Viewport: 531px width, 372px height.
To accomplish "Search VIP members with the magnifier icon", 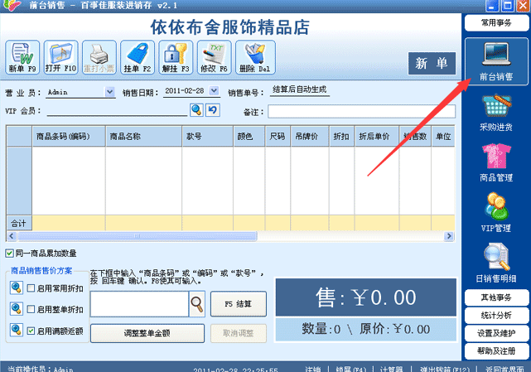I will click(x=196, y=110).
